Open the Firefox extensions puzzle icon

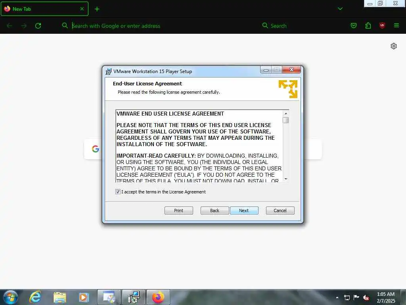pyautogui.click(x=368, y=25)
